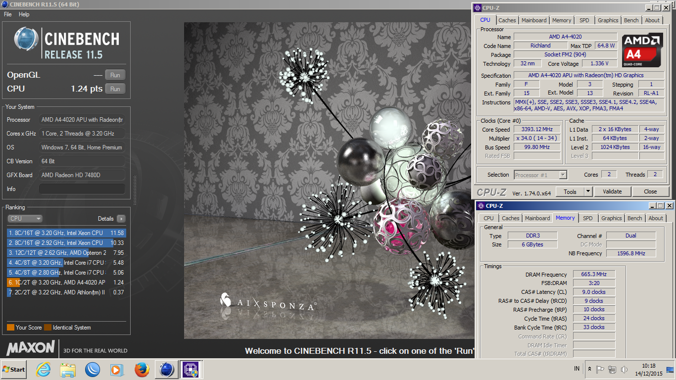Open the blue swirl app in taskbar

point(93,370)
